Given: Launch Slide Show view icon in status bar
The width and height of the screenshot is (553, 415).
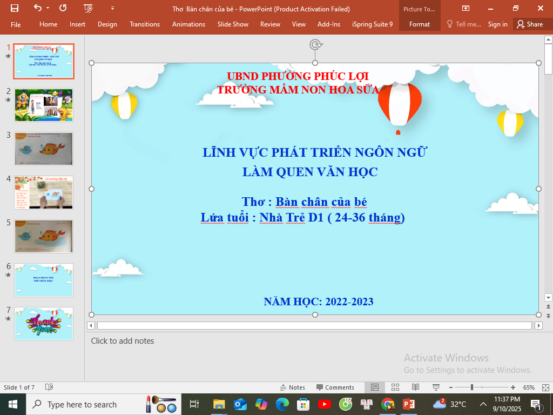Looking at the screenshot, I should point(436,387).
